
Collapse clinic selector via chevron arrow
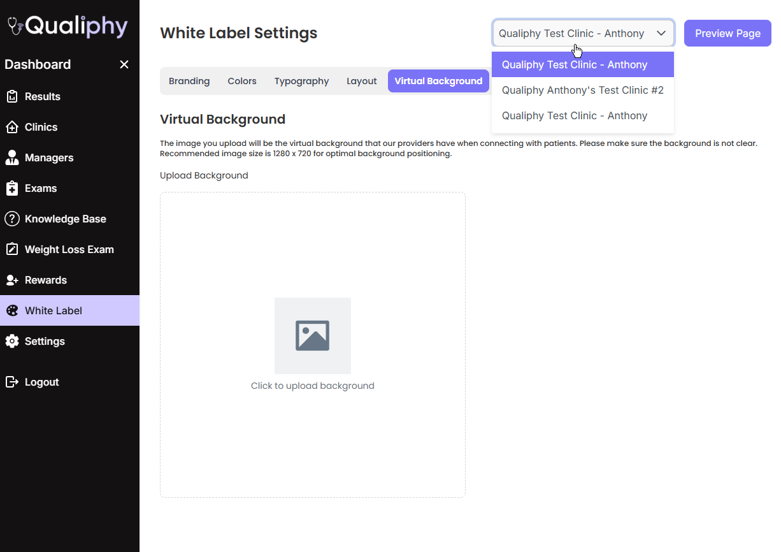pyautogui.click(x=661, y=33)
